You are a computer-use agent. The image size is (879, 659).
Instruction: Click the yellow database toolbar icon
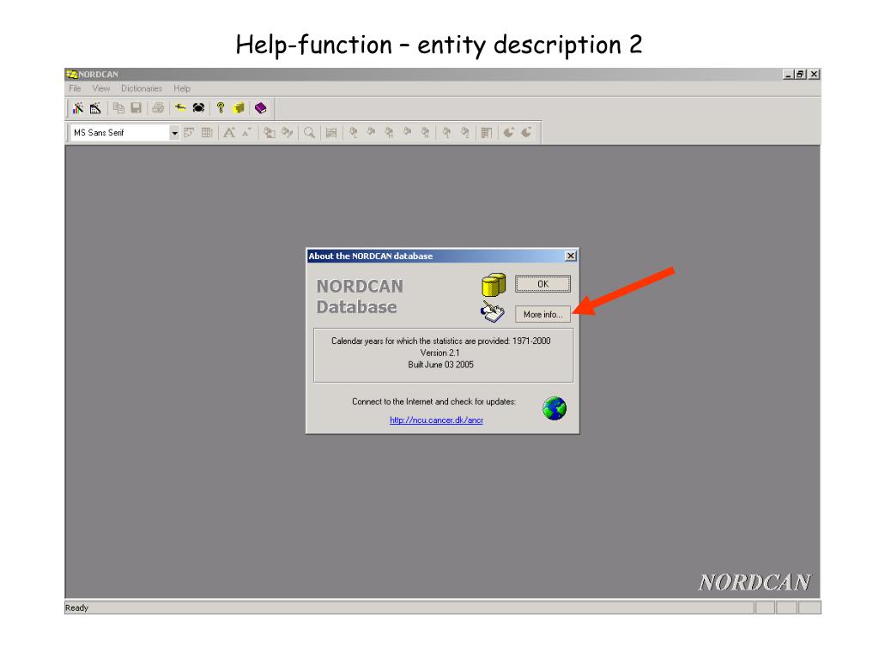point(239,107)
